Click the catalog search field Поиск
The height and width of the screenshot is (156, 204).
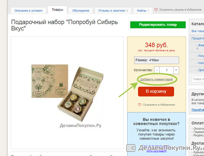point(198,79)
